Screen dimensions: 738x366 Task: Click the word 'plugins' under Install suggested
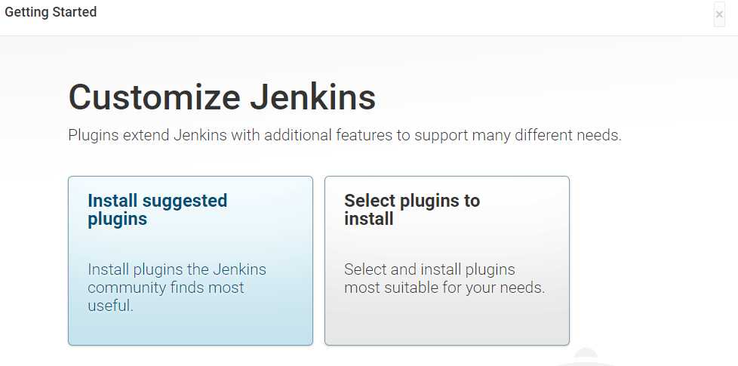point(117,220)
